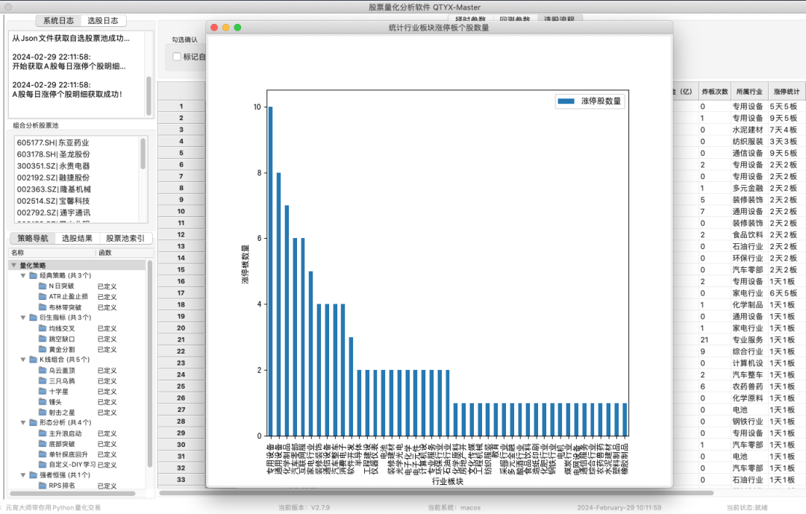This screenshot has width=806, height=514.
Task: Select 603178.SH|圣龙股份 in stock pool
Action: 77,154
